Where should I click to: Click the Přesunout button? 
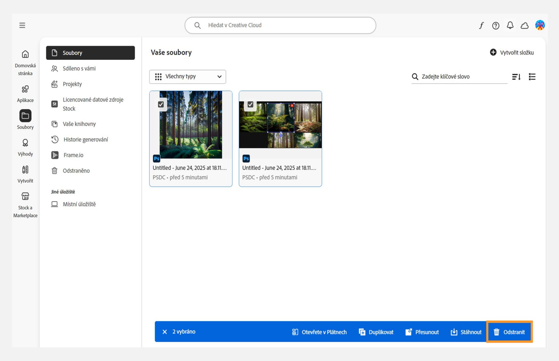pyautogui.click(x=422, y=332)
